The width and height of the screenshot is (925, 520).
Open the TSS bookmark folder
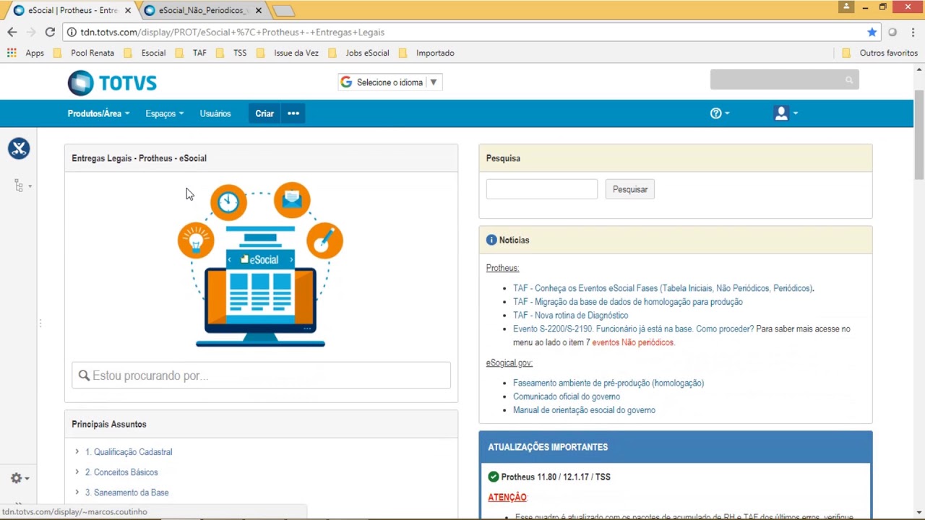click(231, 53)
